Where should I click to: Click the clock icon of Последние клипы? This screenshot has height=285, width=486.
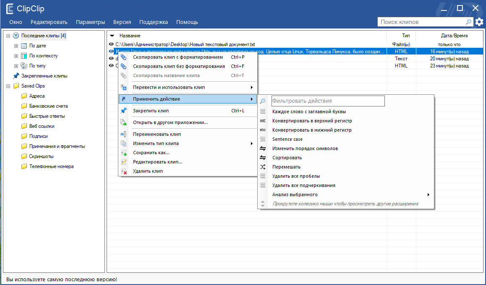click(16, 36)
